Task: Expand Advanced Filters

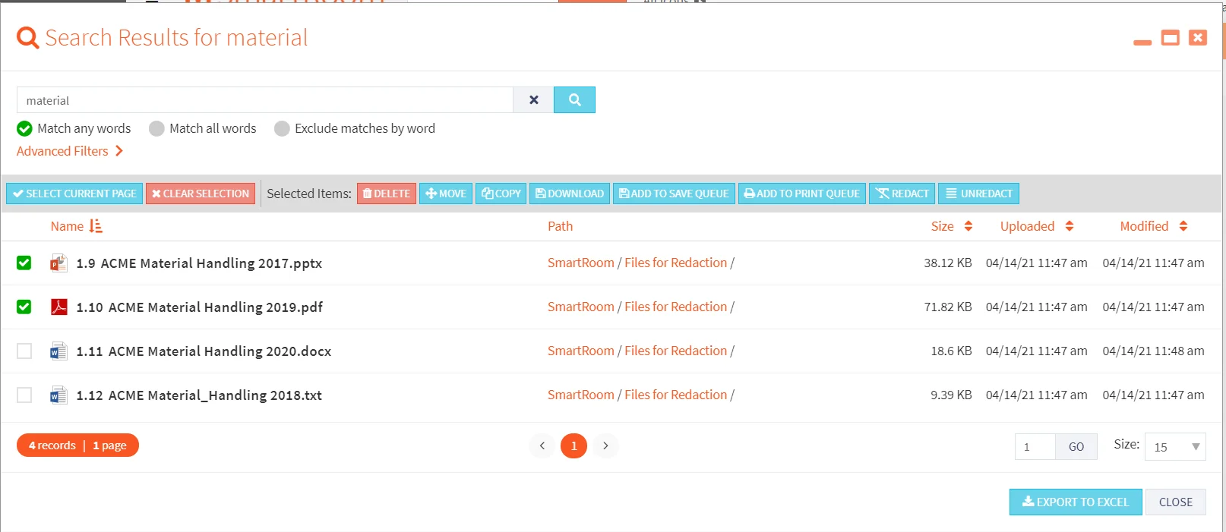Action: 70,151
